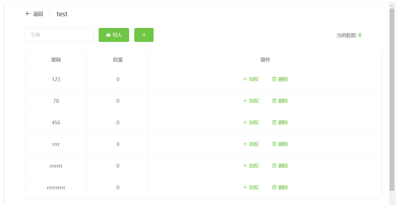397x205 pixels.
Task: Click the 密码 column header
Action: (56, 60)
